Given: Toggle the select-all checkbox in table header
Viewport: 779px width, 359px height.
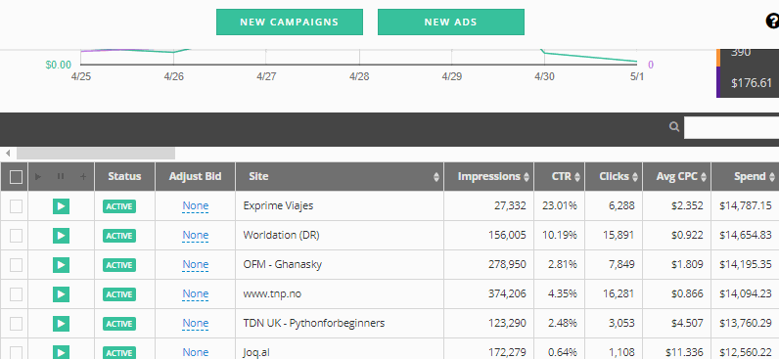Looking at the screenshot, I should click(x=16, y=177).
